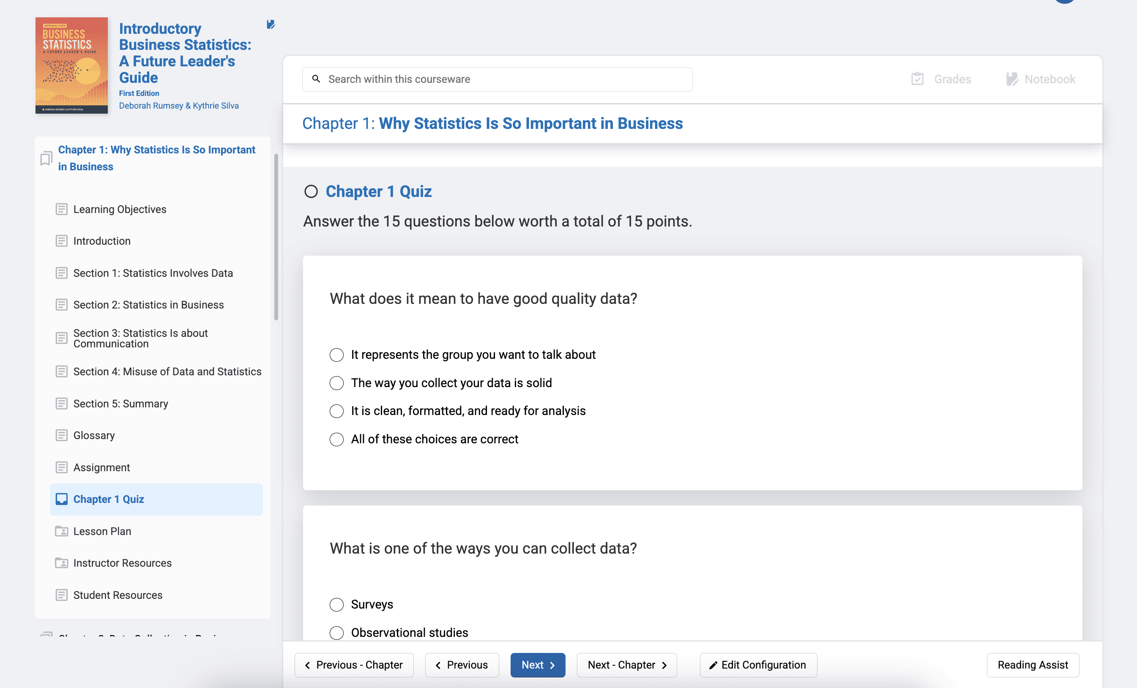Click the Search within this courseware field

(x=508, y=79)
